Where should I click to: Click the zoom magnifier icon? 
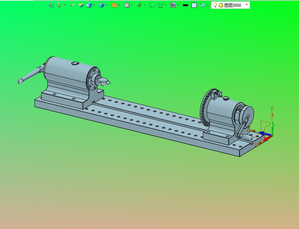tap(127, 5)
